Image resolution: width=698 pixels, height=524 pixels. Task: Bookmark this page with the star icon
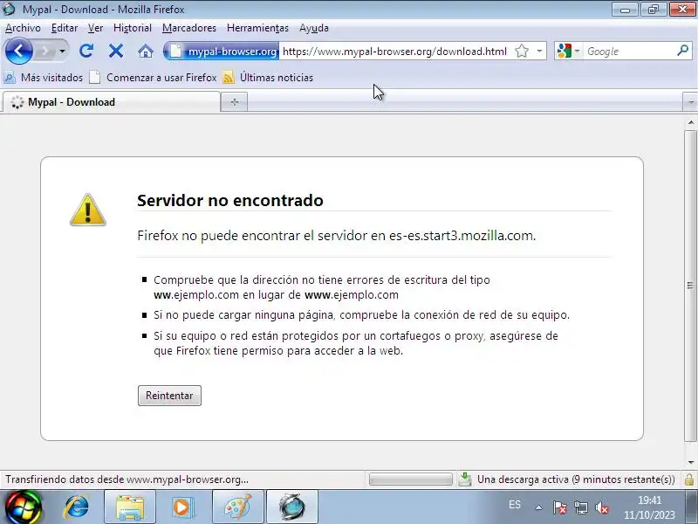522,52
